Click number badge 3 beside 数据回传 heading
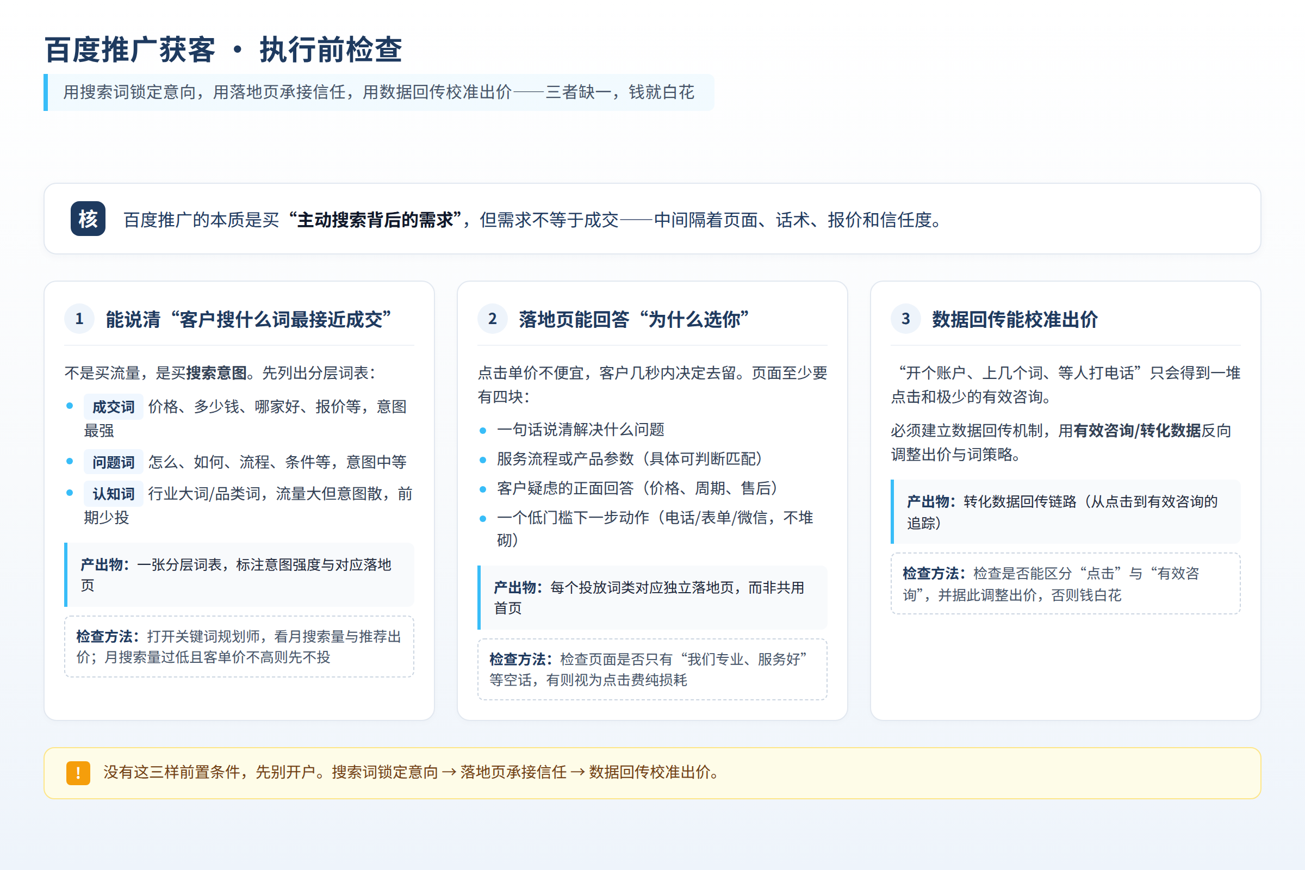This screenshot has width=1305, height=870. (905, 319)
